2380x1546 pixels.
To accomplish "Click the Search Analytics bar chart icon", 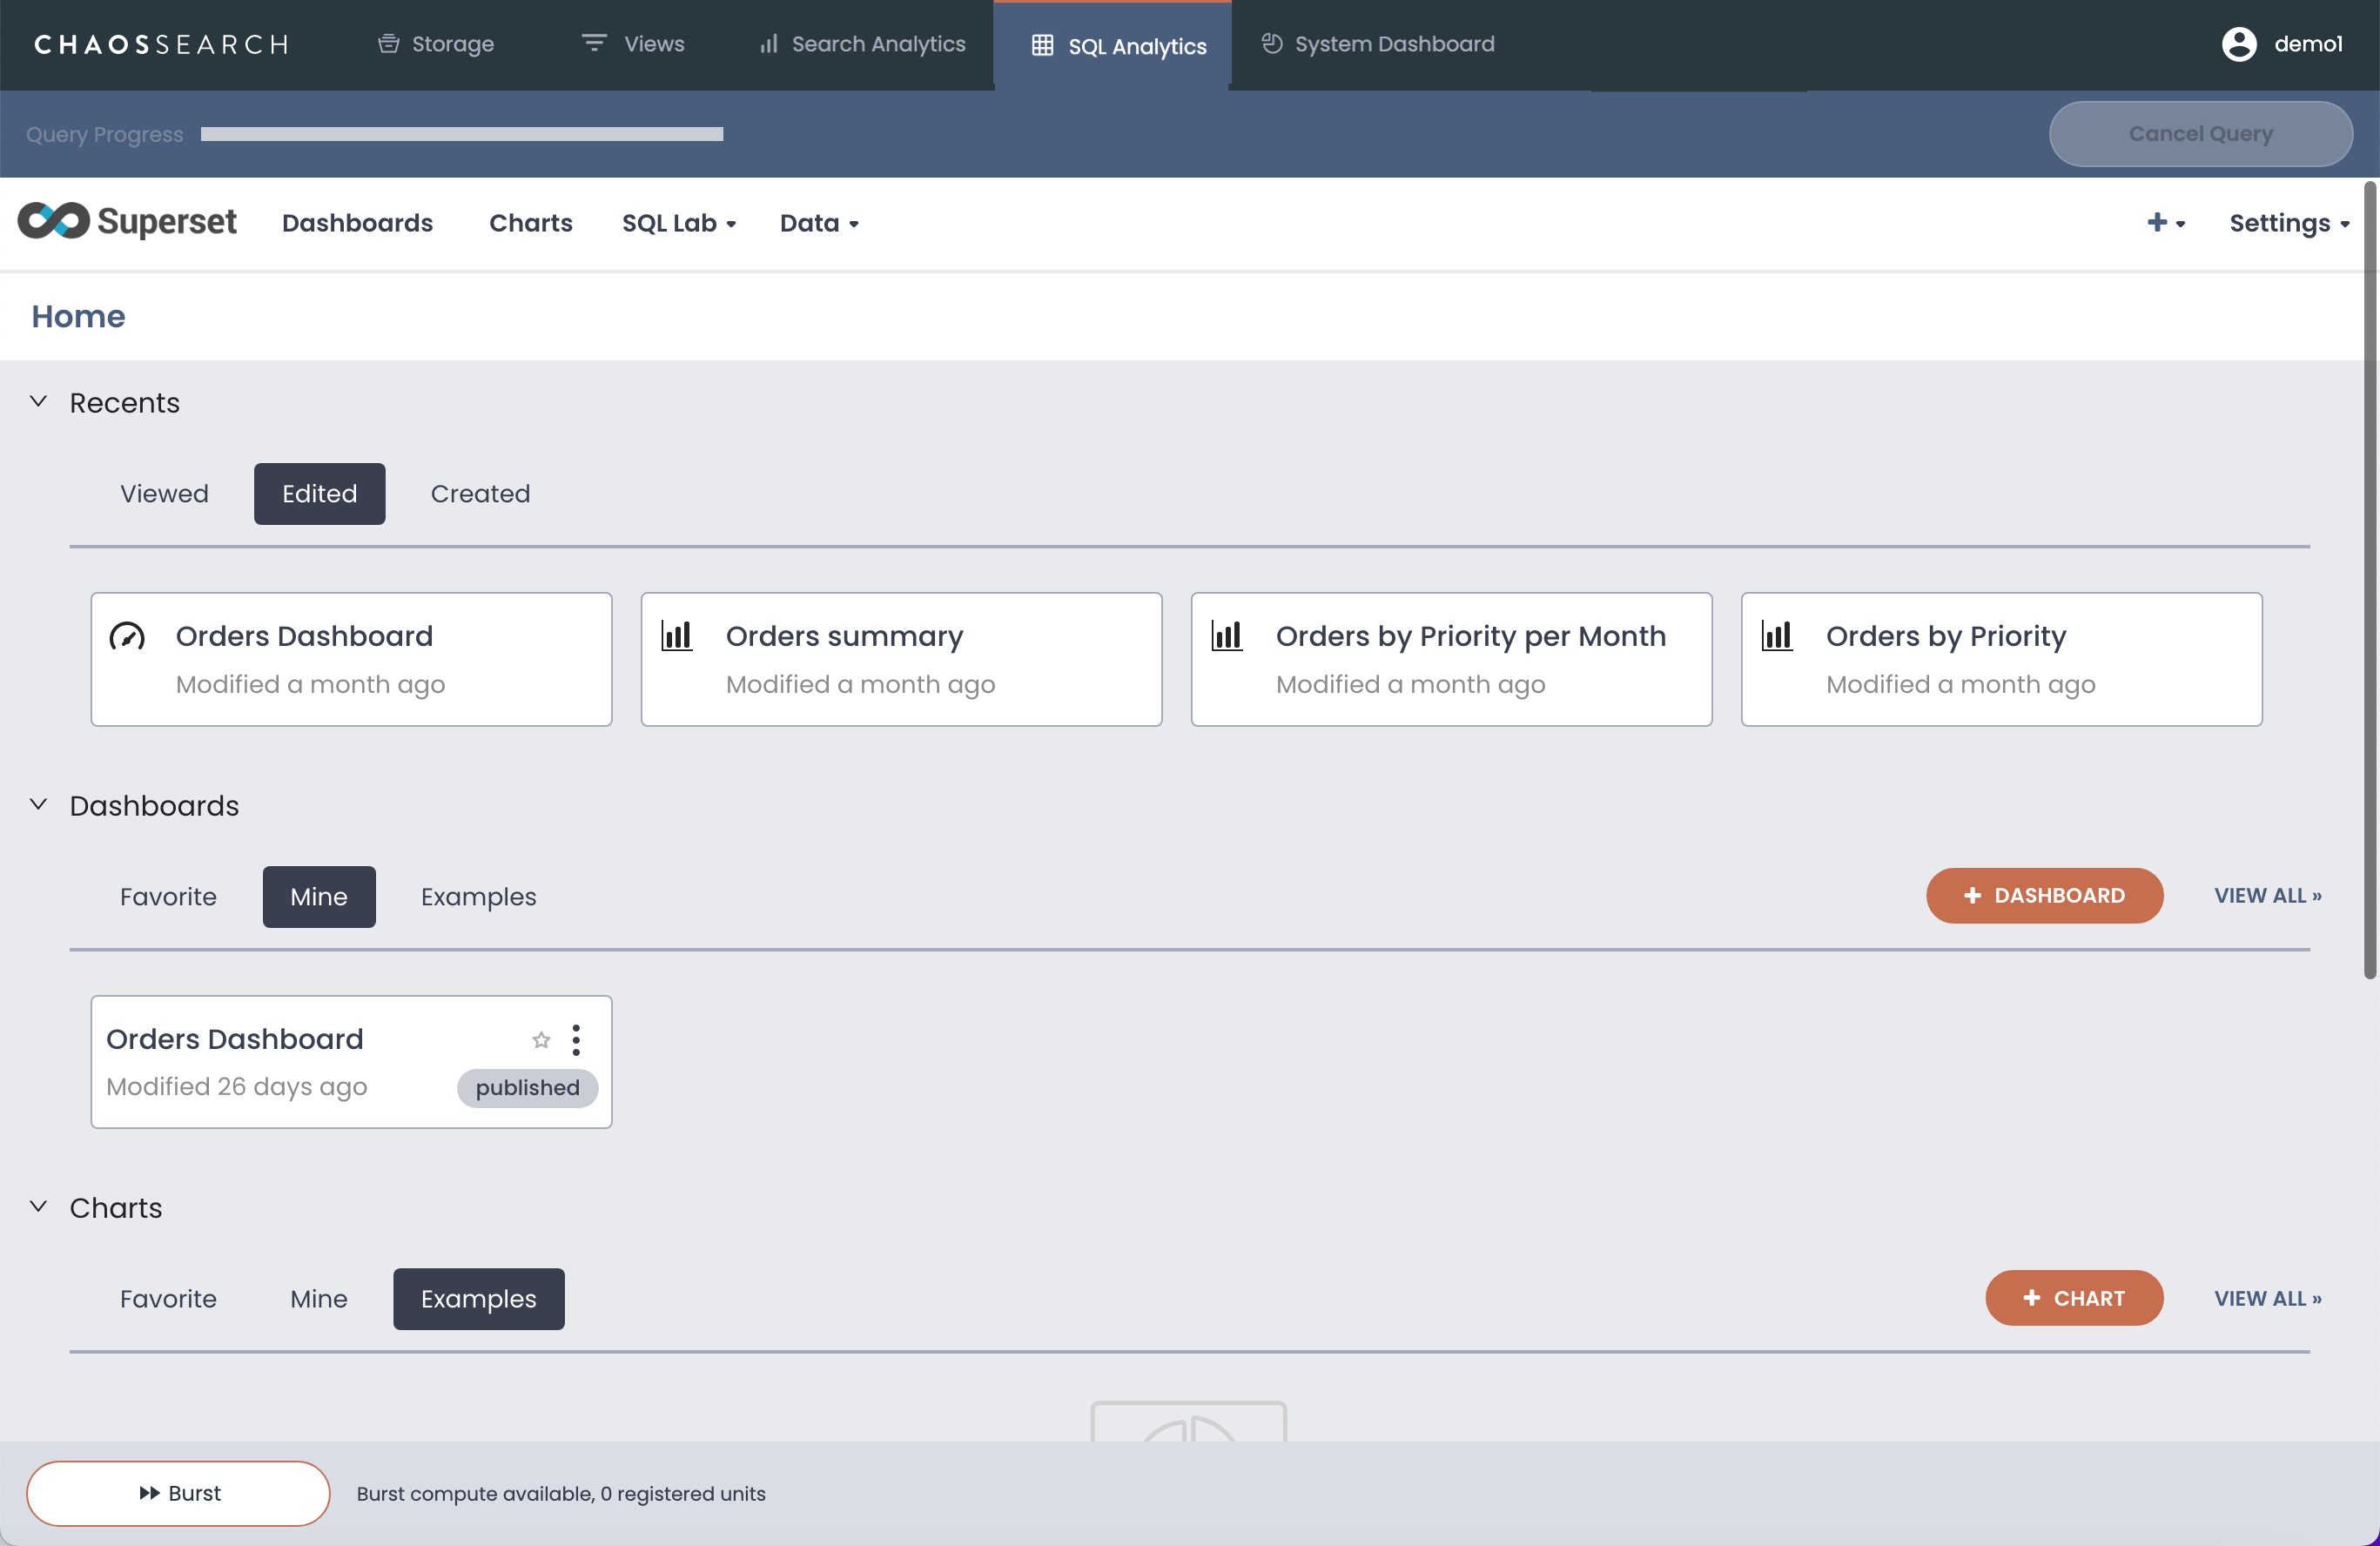I will pyautogui.click(x=768, y=44).
